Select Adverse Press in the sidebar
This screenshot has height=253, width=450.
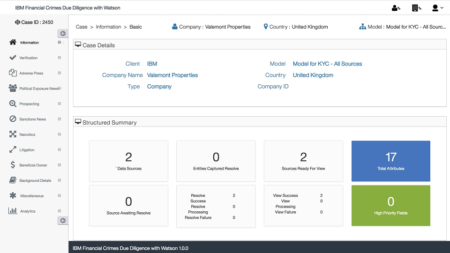click(31, 73)
